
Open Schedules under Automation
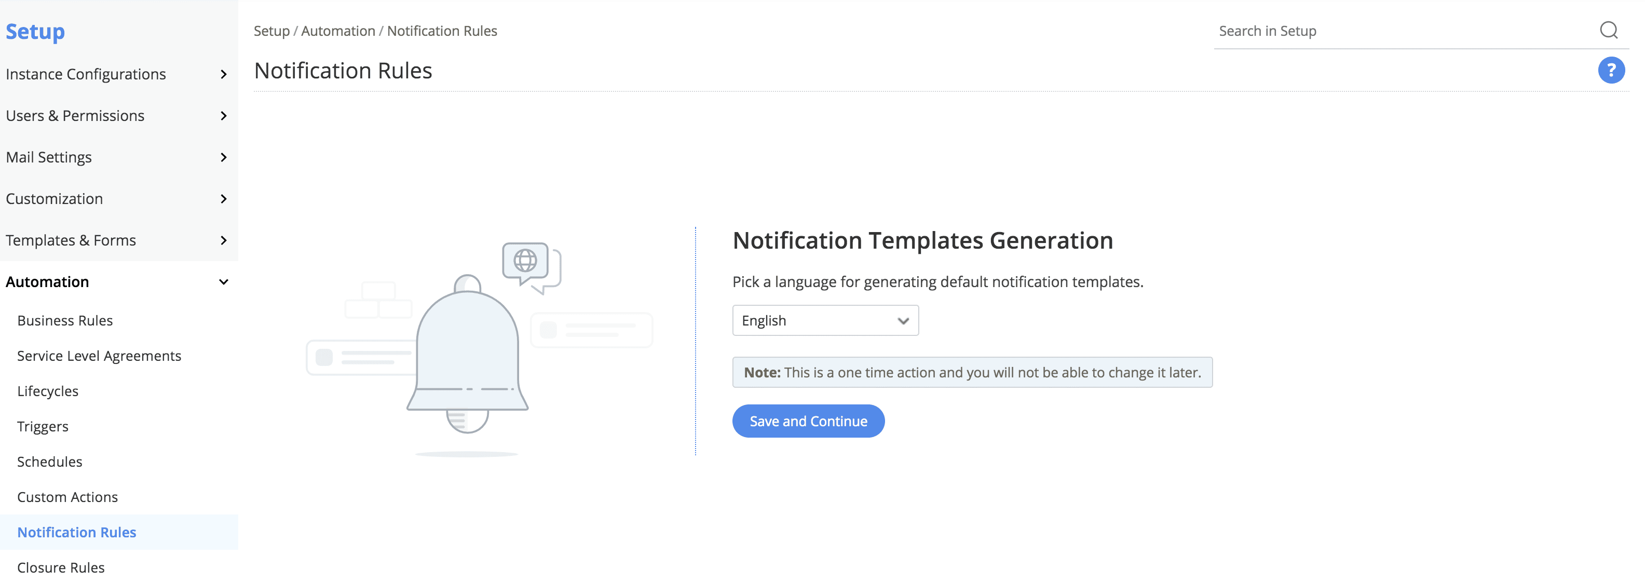pos(50,462)
